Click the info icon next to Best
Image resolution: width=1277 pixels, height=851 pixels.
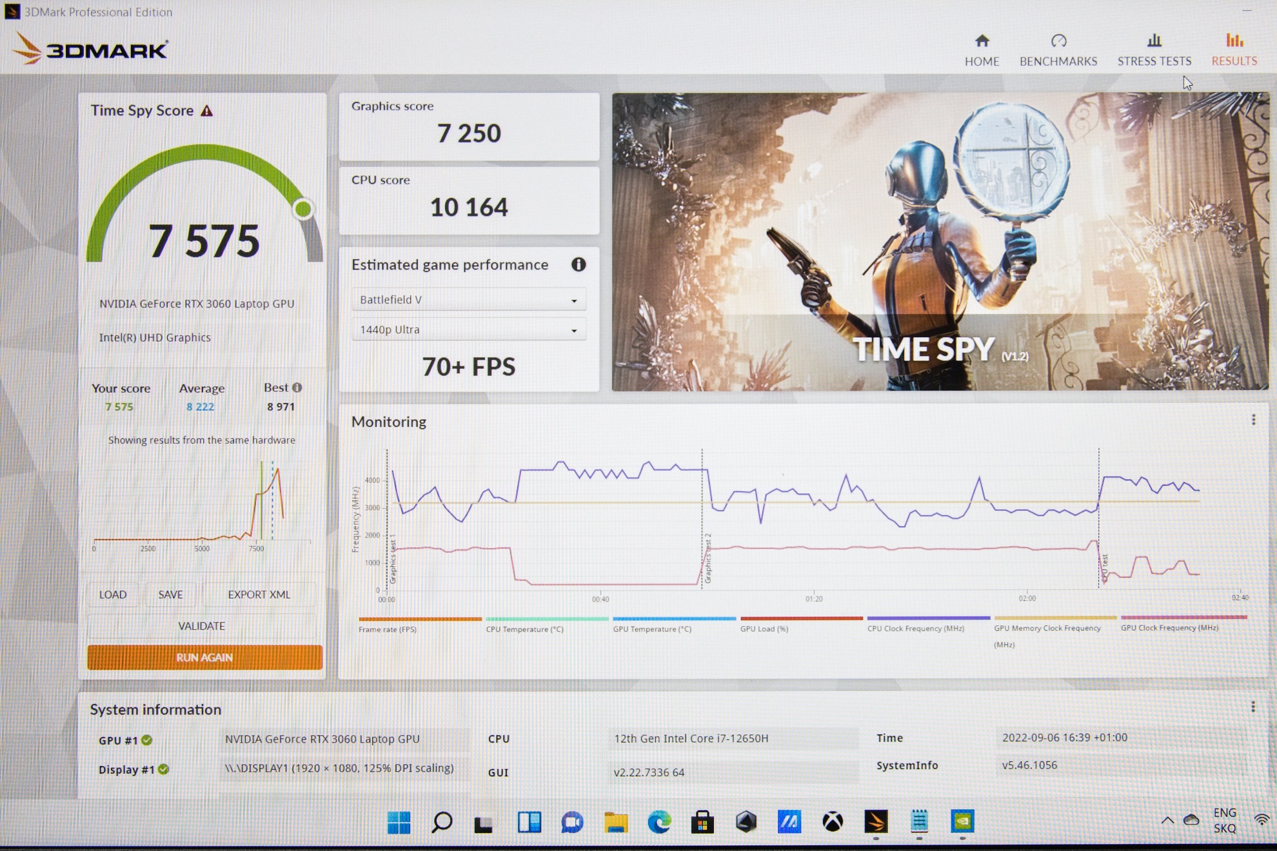(297, 387)
